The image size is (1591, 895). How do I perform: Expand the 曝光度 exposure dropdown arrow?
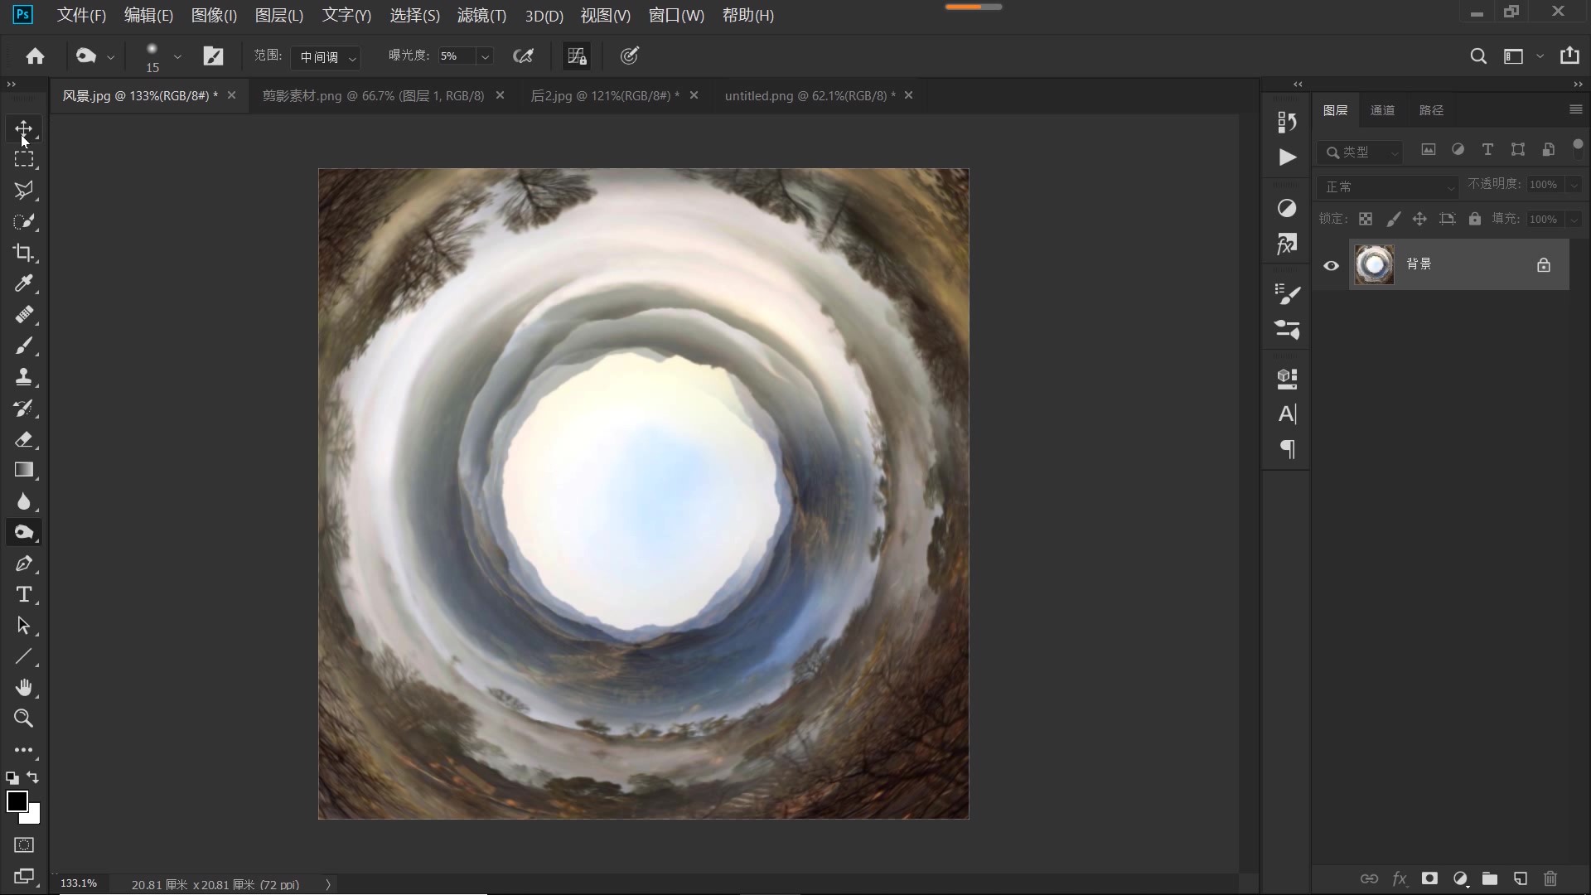click(486, 56)
